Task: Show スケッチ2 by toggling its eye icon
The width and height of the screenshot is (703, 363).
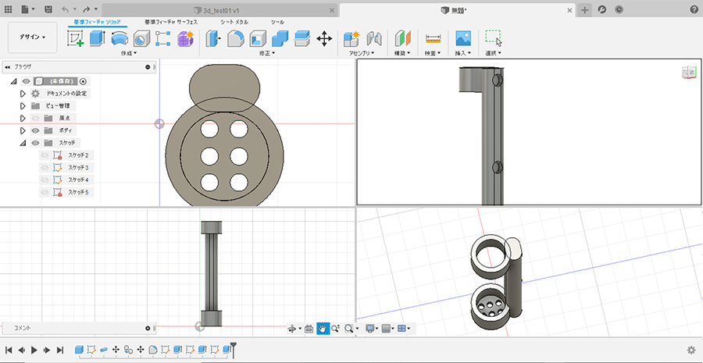Action: pos(45,155)
